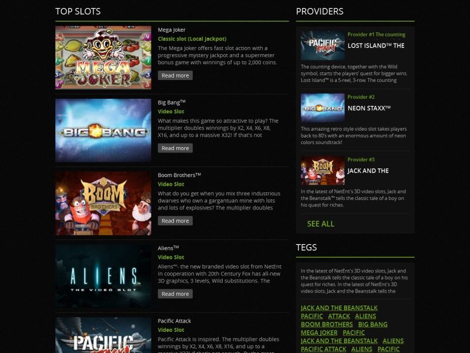
Task: Click Read more under Mega Joker
Action: 175,75
